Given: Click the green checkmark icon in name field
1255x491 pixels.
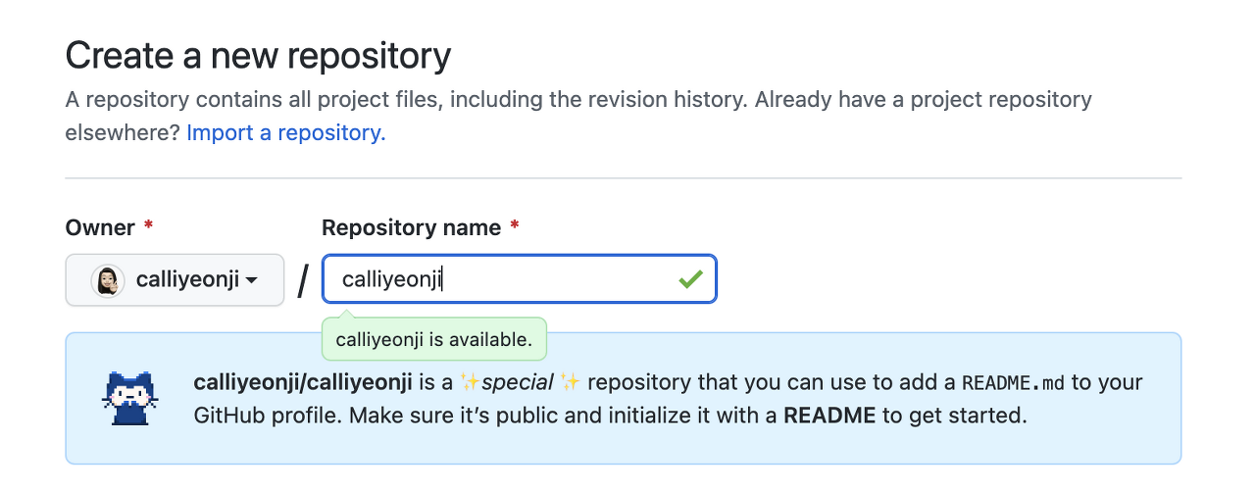Looking at the screenshot, I should coord(690,279).
